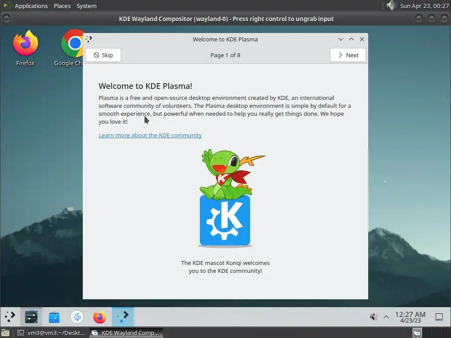The height and width of the screenshot is (338, 451).
Task: Go to the next welcome page
Action: tap(348, 55)
